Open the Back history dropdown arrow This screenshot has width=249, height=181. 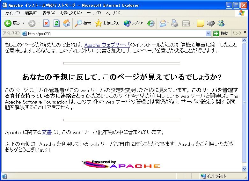point(24,23)
